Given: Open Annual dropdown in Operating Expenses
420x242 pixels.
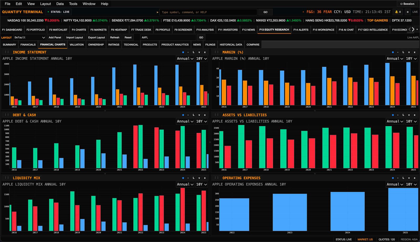Looking at the screenshot, I should pyautogui.click(x=395, y=184).
